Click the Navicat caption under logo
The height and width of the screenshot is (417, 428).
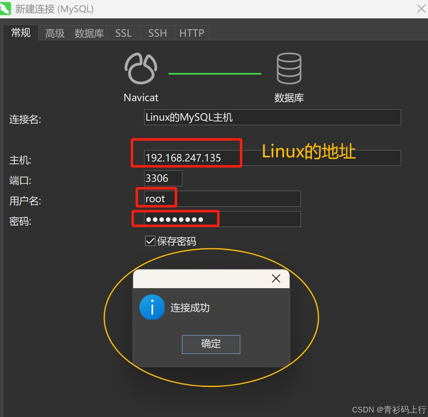pos(141,97)
